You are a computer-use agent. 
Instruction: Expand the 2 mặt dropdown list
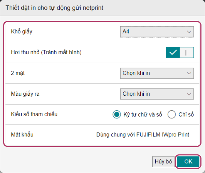157,73
